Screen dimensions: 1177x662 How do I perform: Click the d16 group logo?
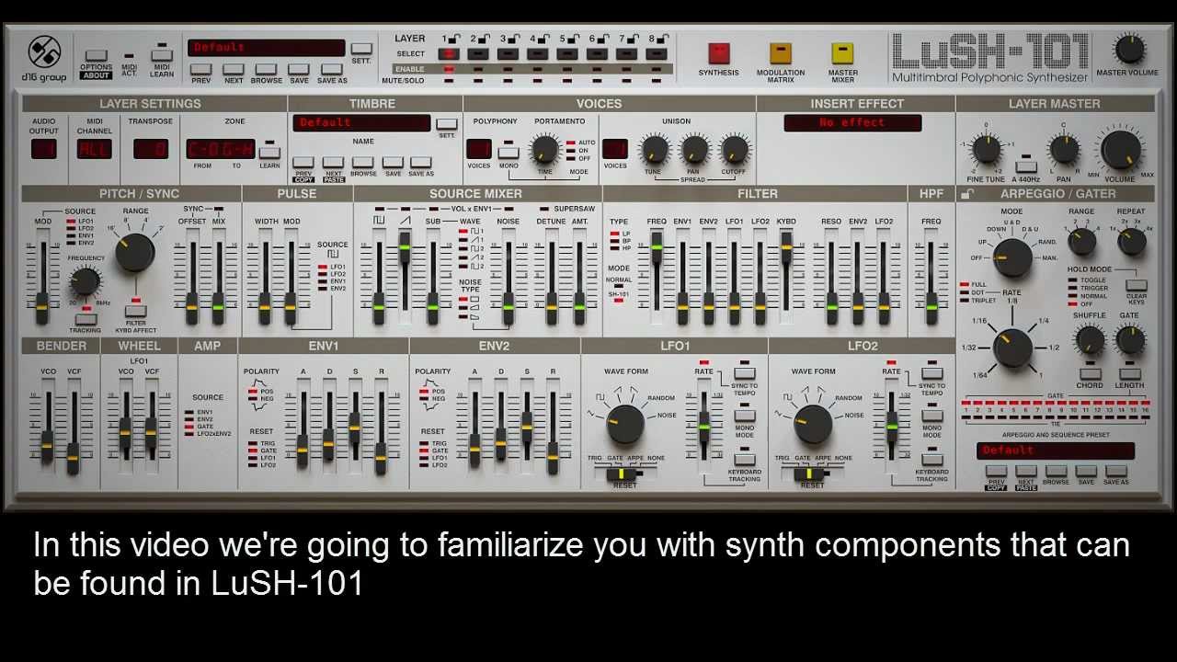[x=44, y=58]
